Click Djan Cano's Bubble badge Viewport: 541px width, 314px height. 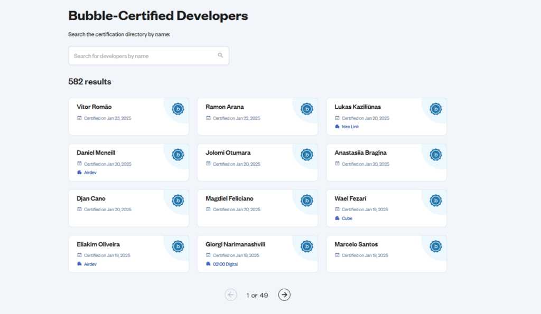pos(178,201)
